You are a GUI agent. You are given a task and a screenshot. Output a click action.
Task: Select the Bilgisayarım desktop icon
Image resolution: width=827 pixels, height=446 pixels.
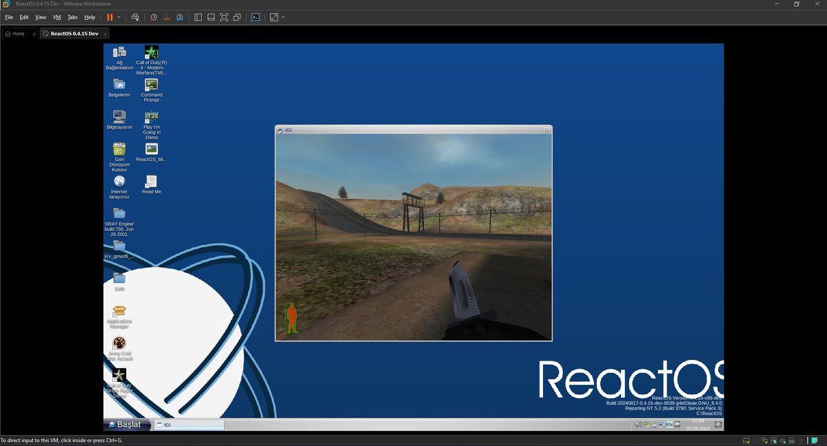pyautogui.click(x=119, y=120)
